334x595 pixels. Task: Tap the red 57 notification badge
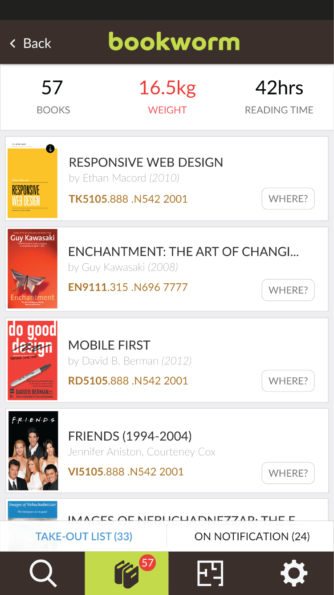point(147,562)
